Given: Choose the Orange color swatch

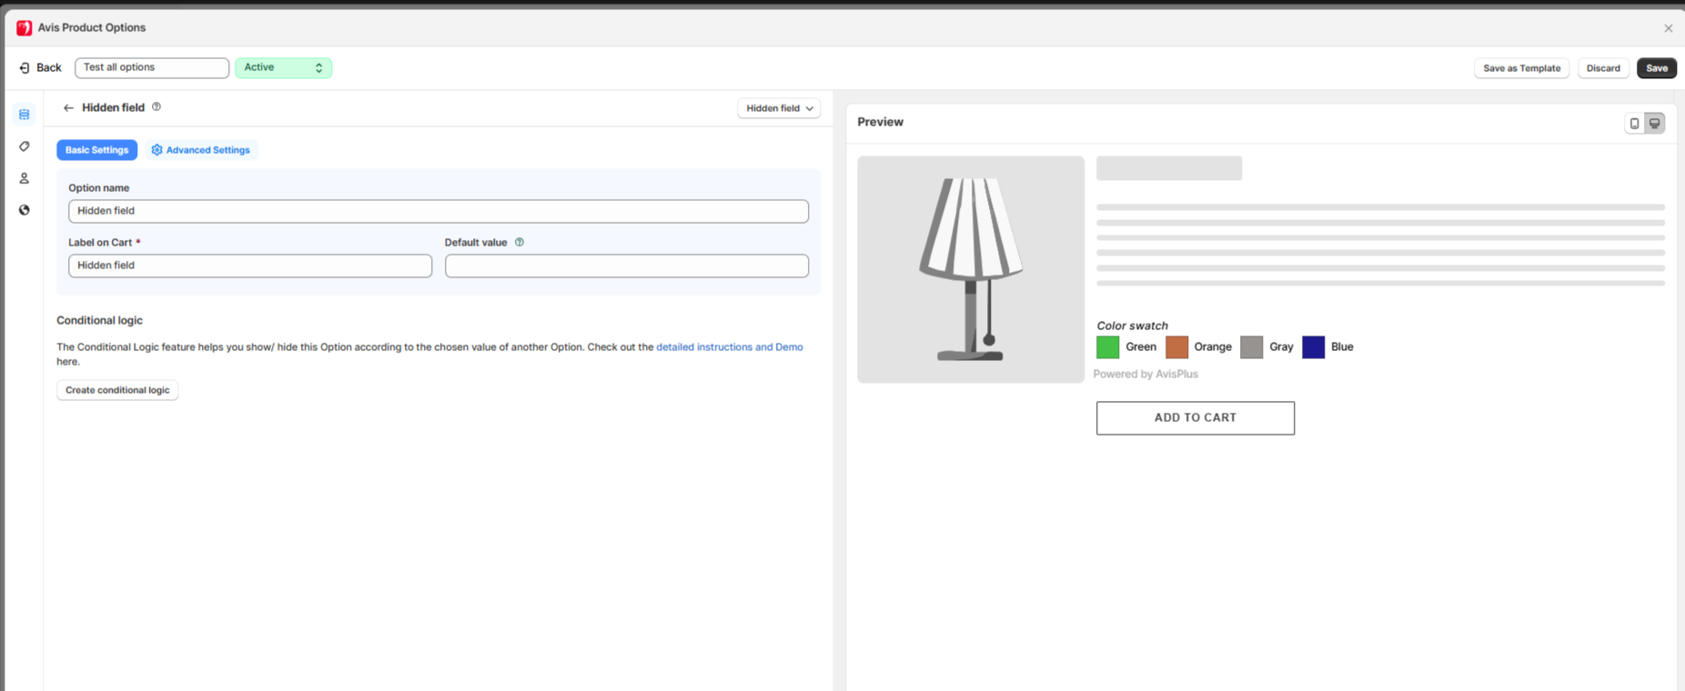Looking at the screenshot, I should click(x=1176, y=347).
